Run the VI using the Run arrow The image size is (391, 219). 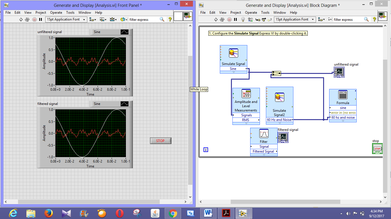[x=216, y=19]
